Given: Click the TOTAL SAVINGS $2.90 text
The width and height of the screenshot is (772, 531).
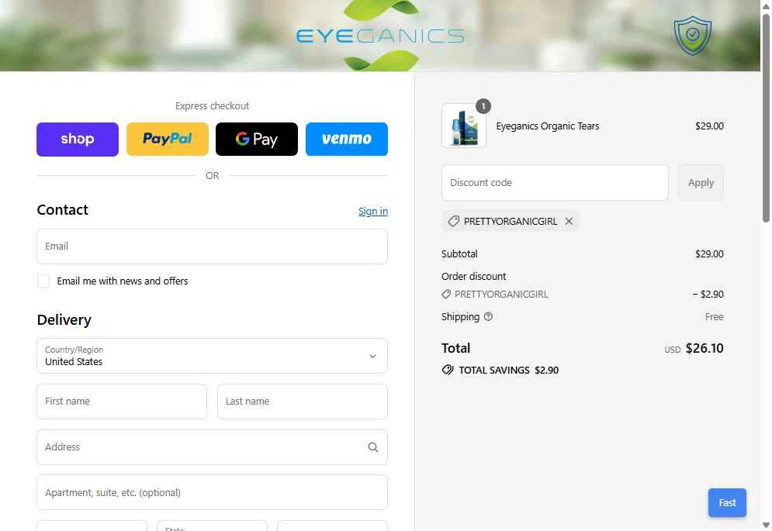Looking at the screenshot, I should (x=509, y=370).
